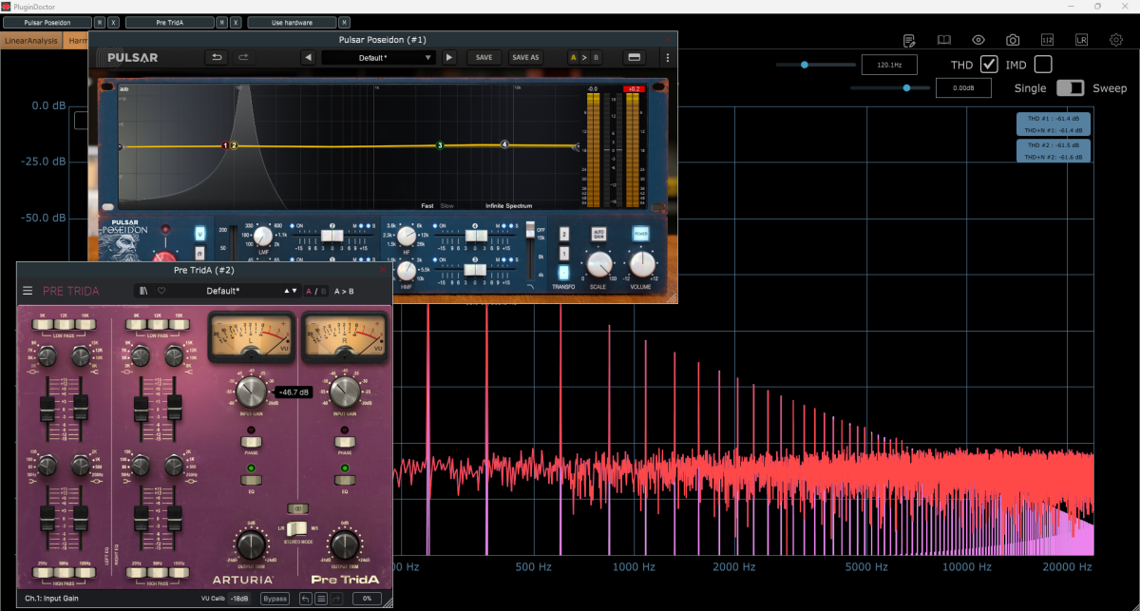Mute the Pre TridA plugin slot with M
The width and height of the screenshot is (1140, 611).
click(221, 22)
